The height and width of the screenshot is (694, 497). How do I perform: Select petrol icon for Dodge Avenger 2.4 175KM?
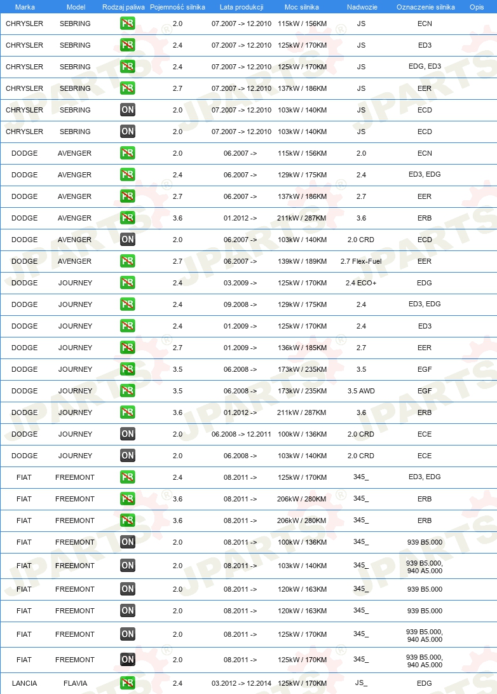(128, 175)
